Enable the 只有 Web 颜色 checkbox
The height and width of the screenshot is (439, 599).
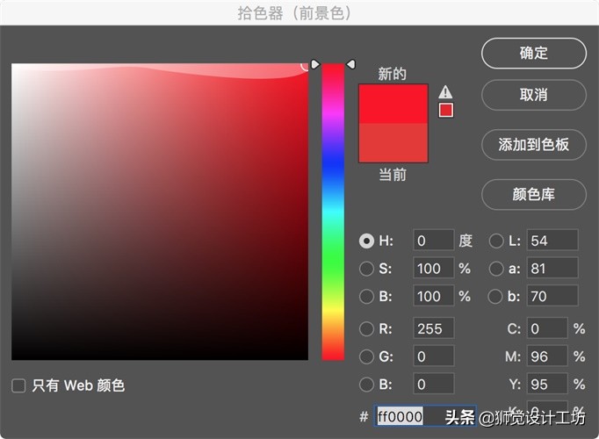18,385
